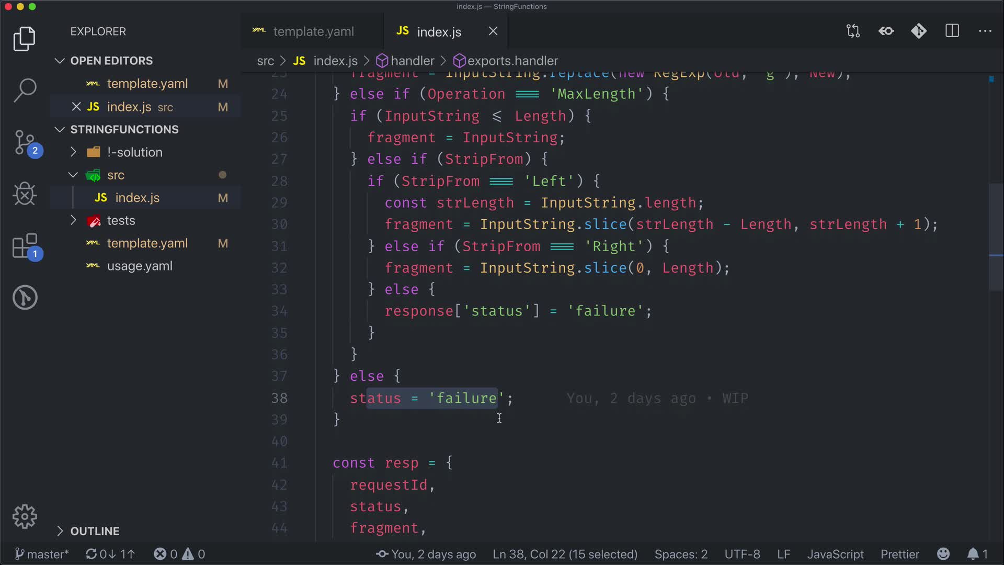Open the More Actions ellipsis menu

tap(985, 31)
